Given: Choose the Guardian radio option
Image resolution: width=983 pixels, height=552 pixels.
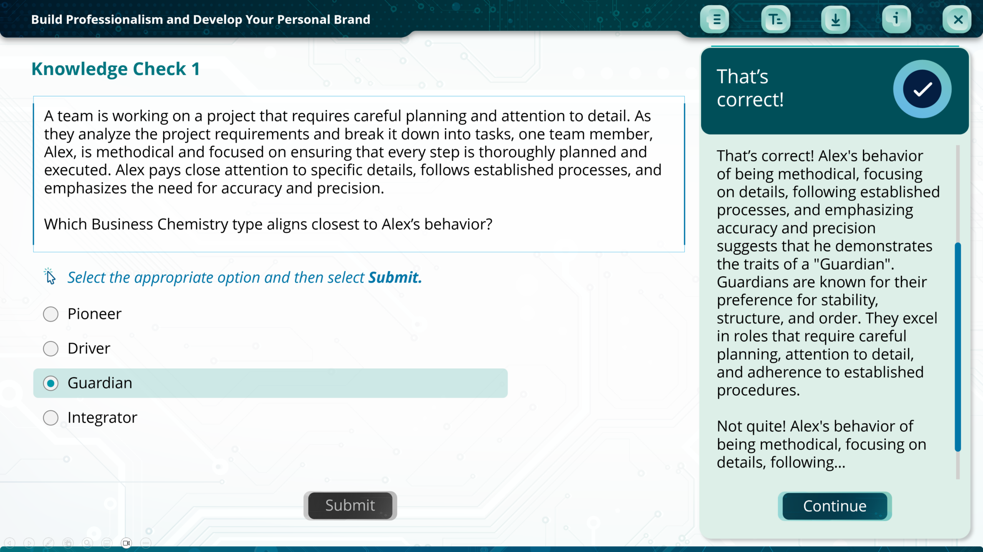Looking at the screenshot, I should click(51, 383).
